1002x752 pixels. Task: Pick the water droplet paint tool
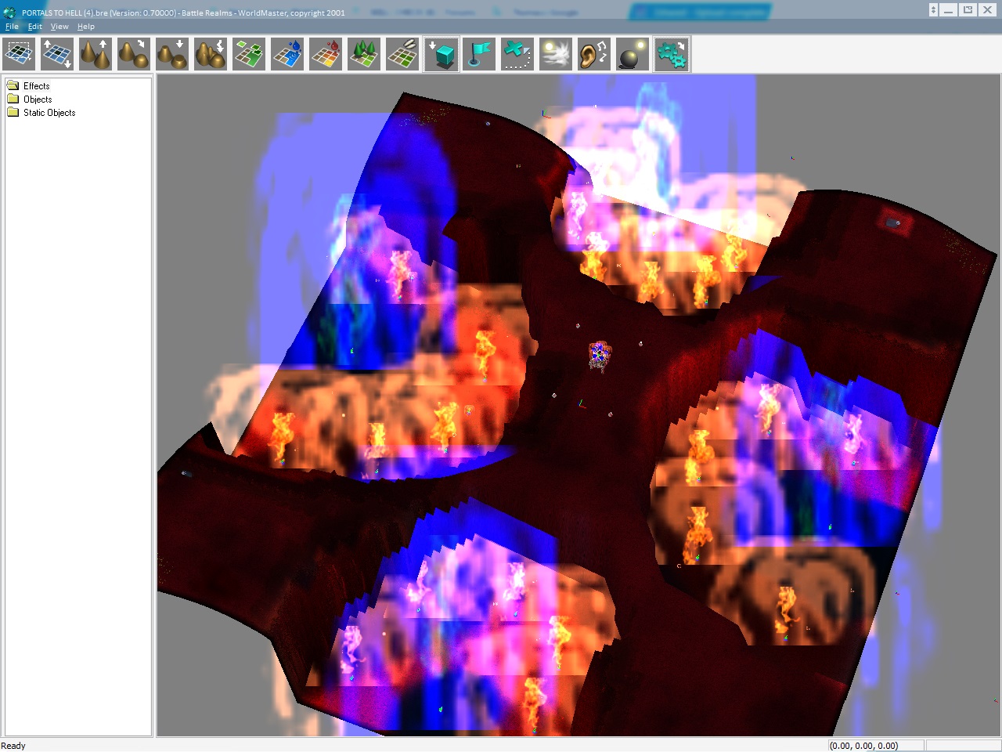click(x=287, y=55)
